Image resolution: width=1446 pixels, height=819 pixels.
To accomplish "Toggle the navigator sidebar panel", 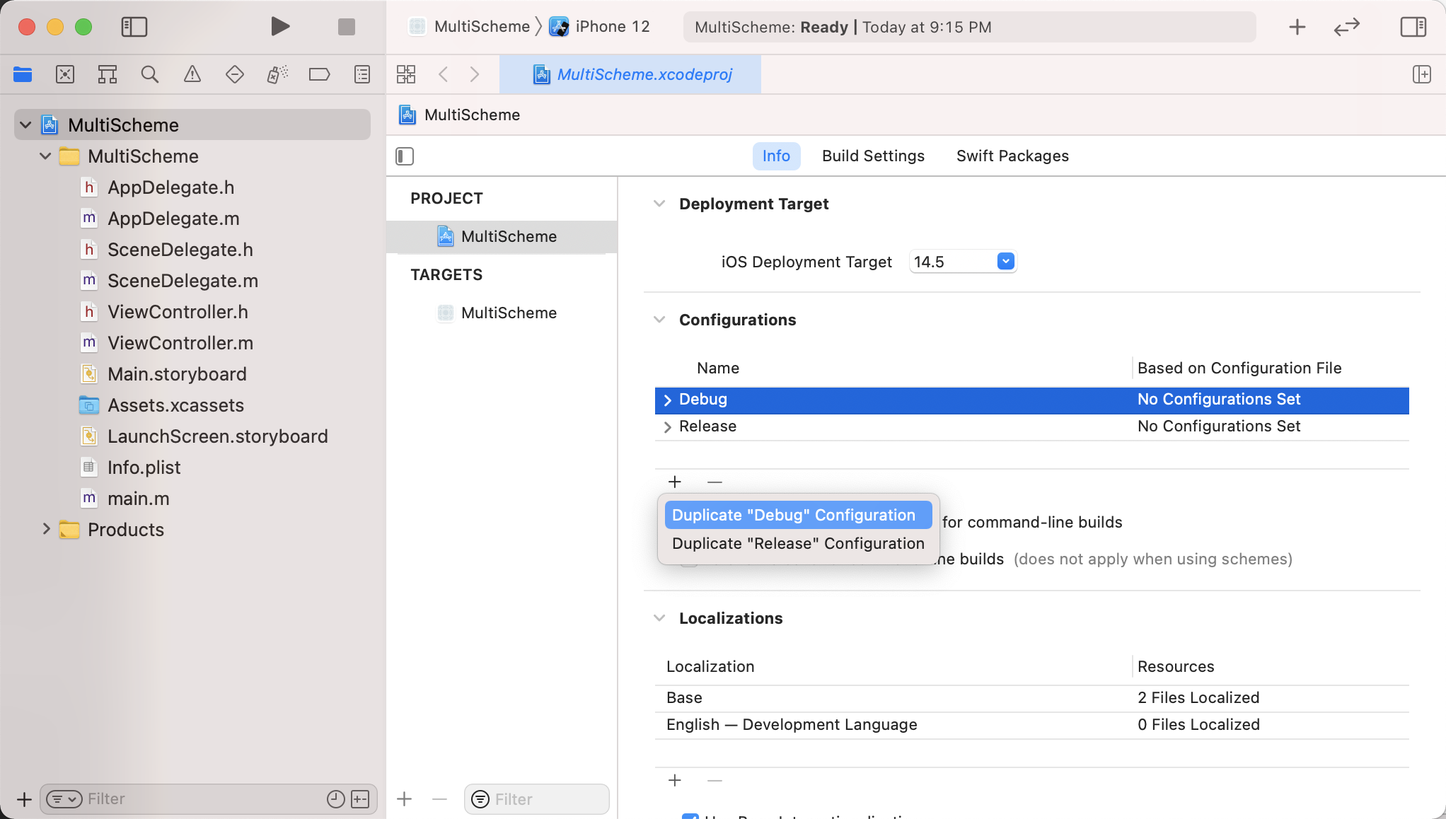I will pos(134,27).
